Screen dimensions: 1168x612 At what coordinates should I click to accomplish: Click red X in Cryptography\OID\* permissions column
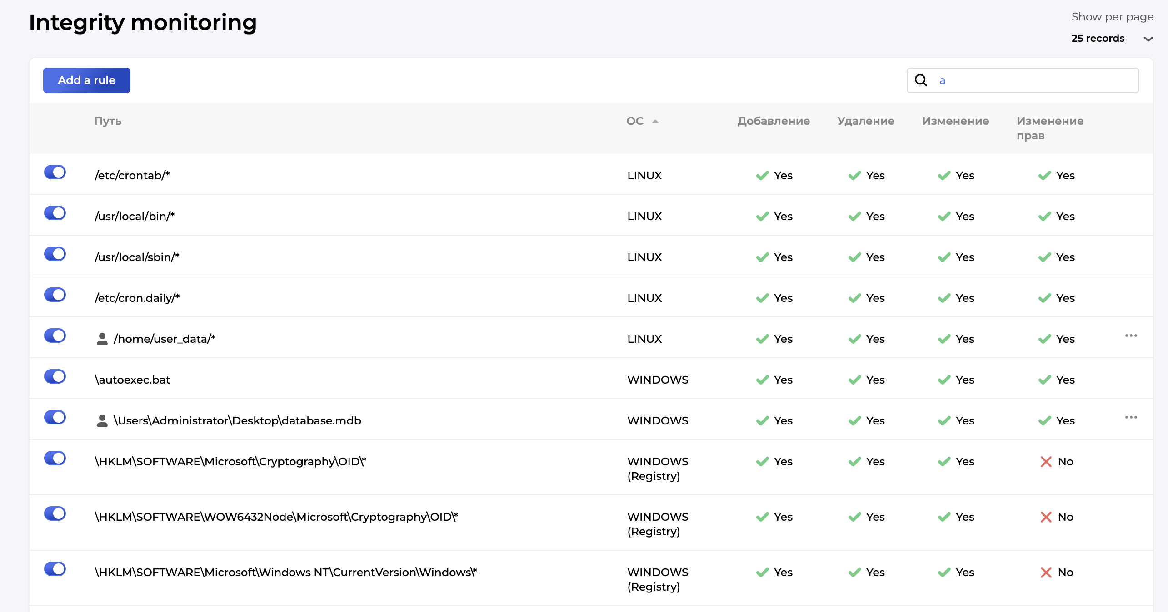1046,462
